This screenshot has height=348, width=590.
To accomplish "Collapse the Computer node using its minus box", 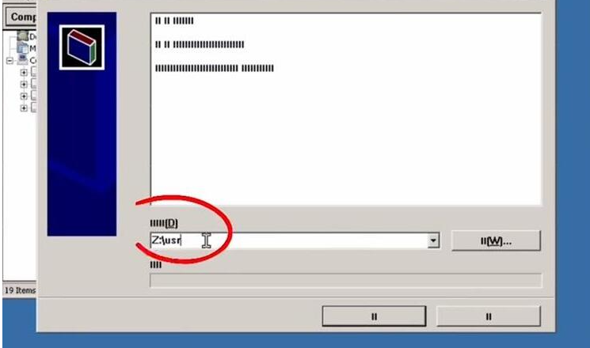I will tap(10, 61).
